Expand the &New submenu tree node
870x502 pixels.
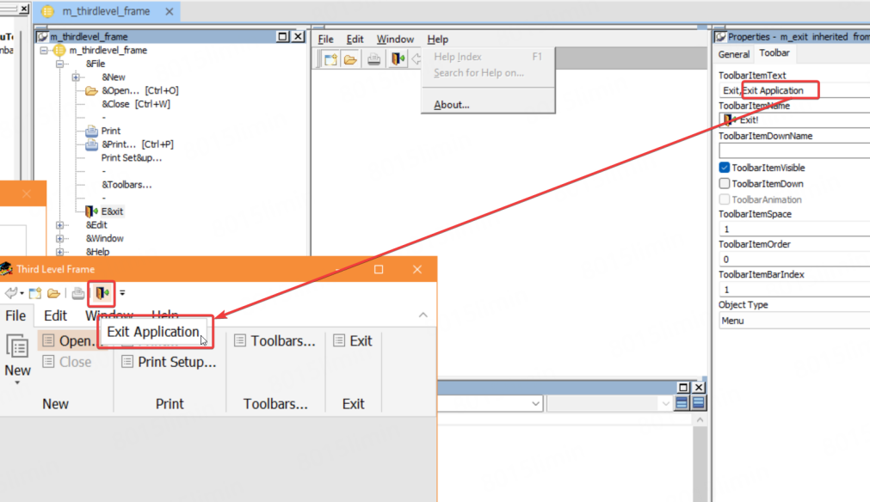(x=76, y=77)
